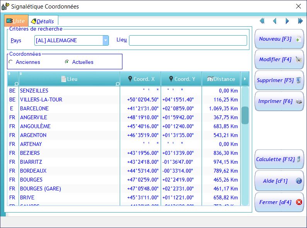Select the BOURGES (GARE) row
This screenshot has height=228, width=307.
click(124, 189)
